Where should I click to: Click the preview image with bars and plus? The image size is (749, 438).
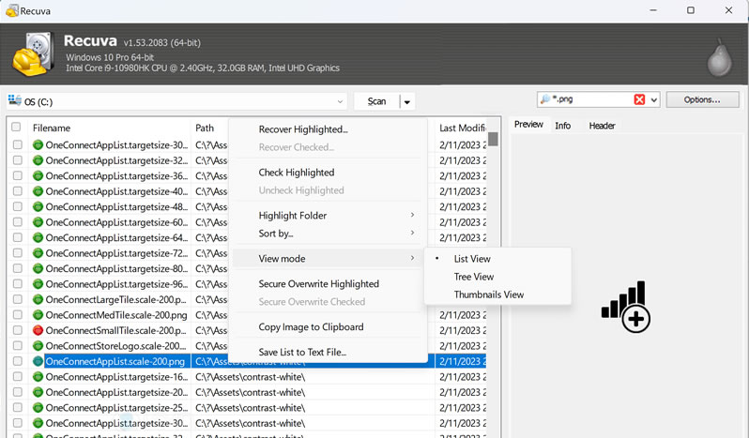pos(626,307)
